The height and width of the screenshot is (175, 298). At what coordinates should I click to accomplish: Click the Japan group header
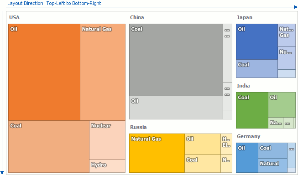click(x=245, y=17)
